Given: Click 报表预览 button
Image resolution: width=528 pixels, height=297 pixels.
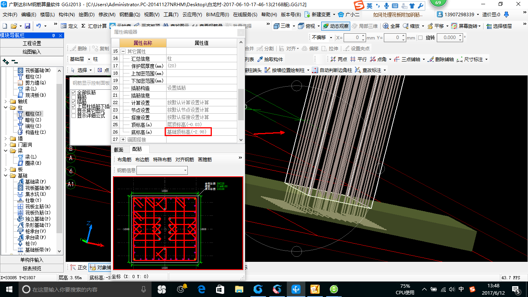Looking at the screenshot, I should [32, 268].
